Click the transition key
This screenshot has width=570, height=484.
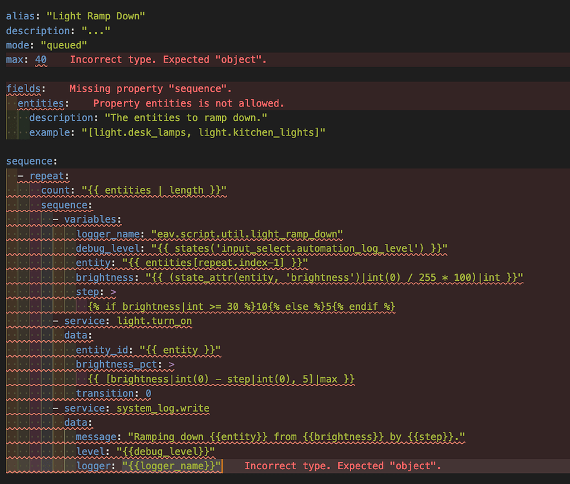coord(105,394)
